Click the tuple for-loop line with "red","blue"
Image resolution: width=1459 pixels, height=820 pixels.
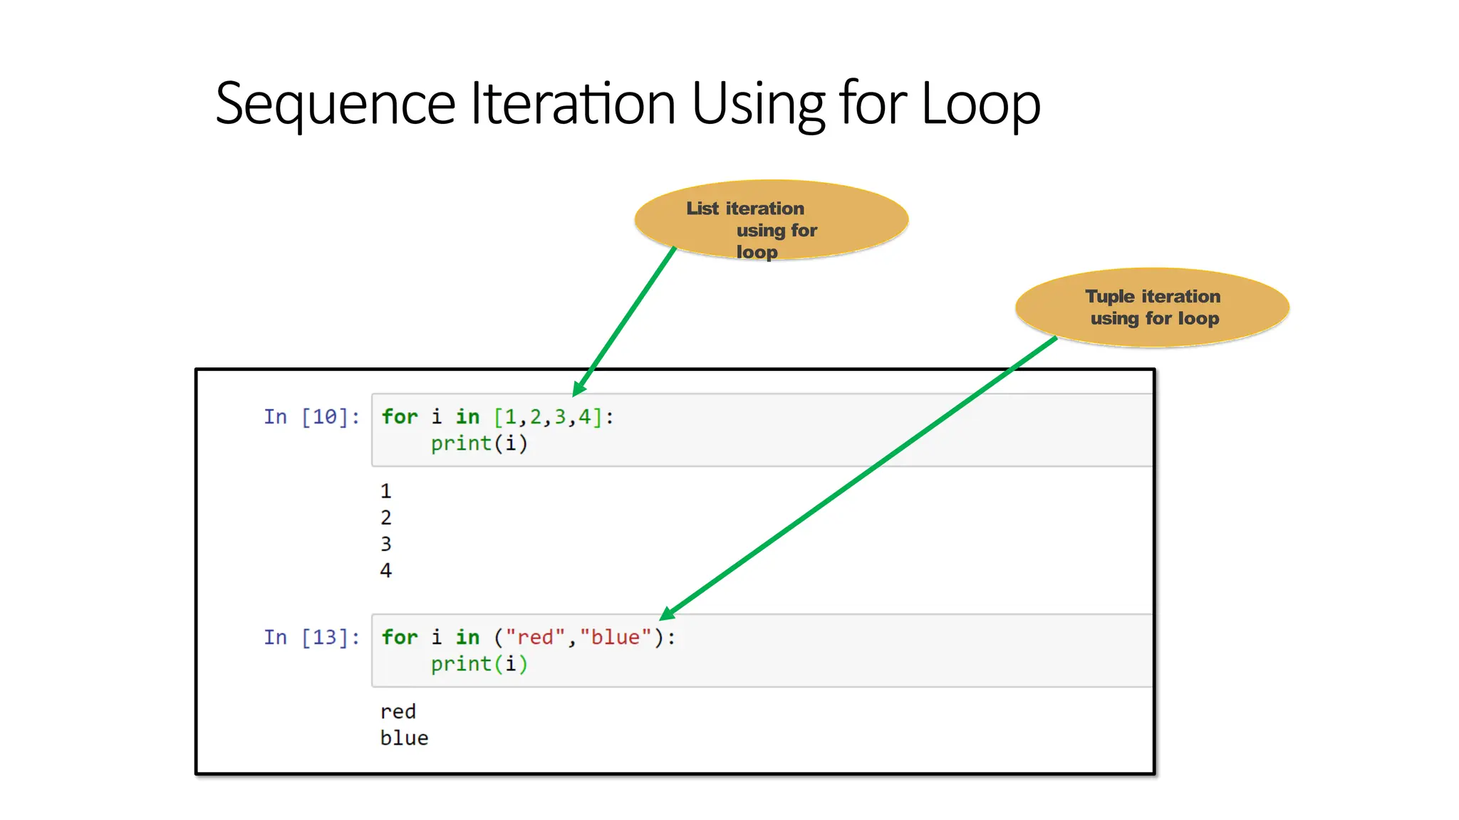[x=528, y=637]
